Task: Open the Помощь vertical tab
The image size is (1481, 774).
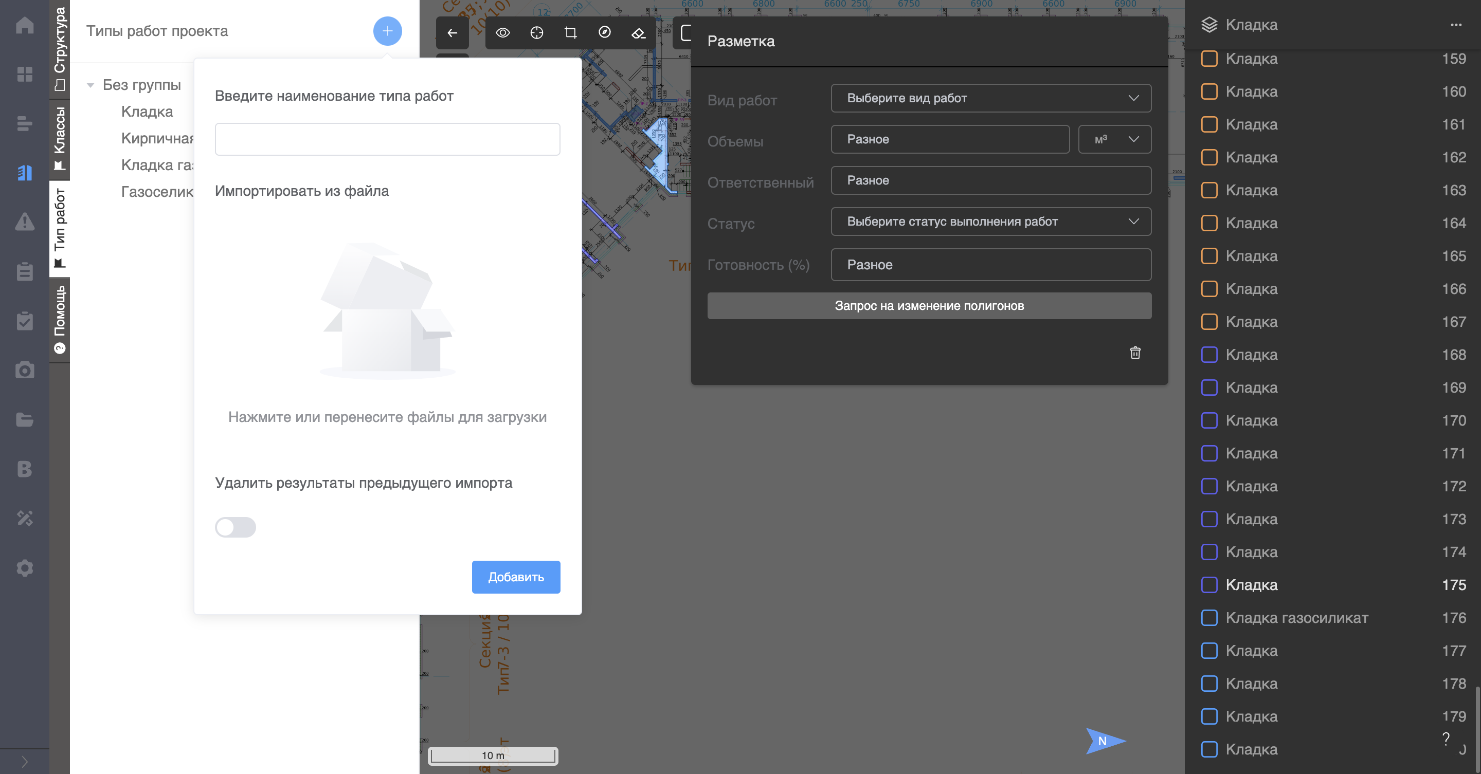Action: point(60,319)
